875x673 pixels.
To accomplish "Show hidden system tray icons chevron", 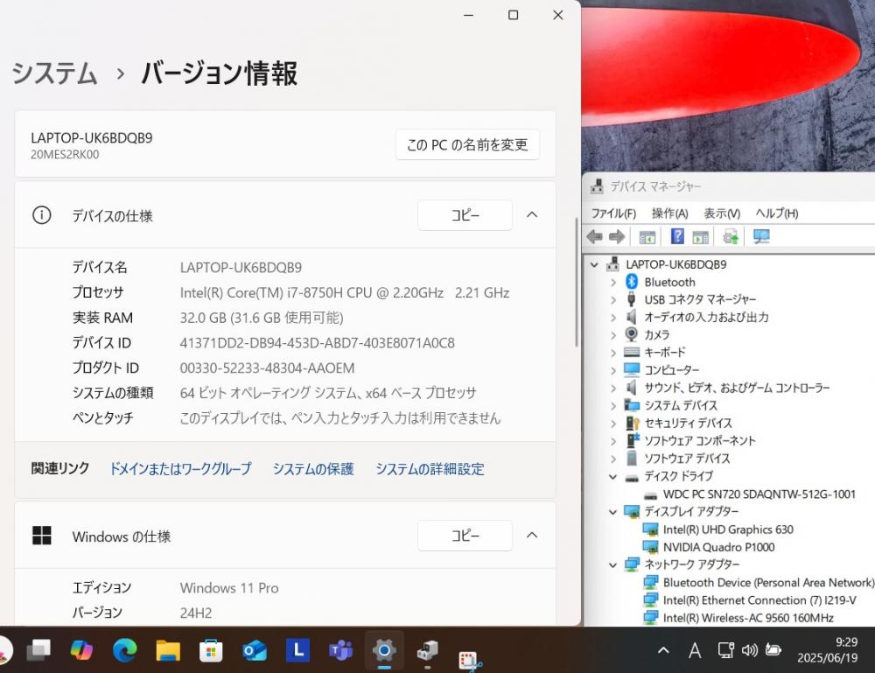I will pos(663,650).
